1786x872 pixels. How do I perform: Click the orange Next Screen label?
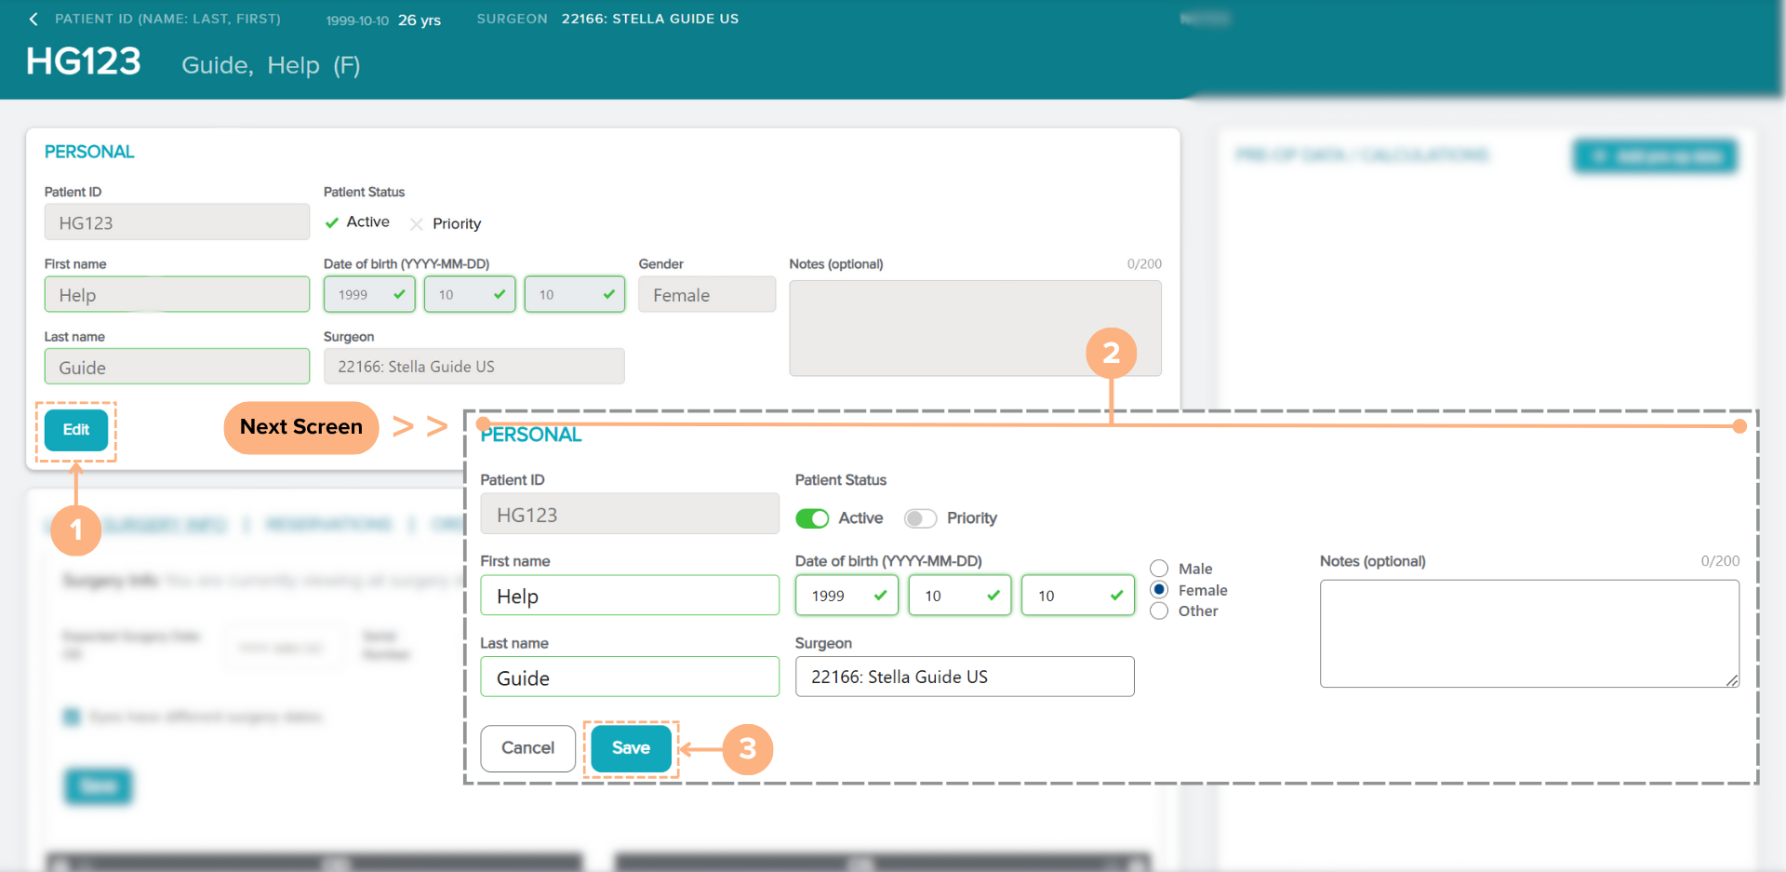click(x=301, y=427)
